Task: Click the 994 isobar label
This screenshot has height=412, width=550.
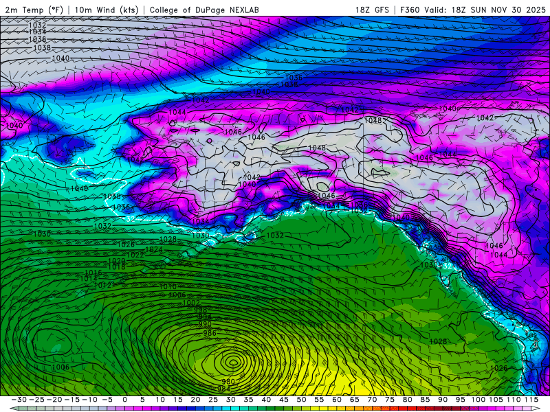Action: pos(205,317)
